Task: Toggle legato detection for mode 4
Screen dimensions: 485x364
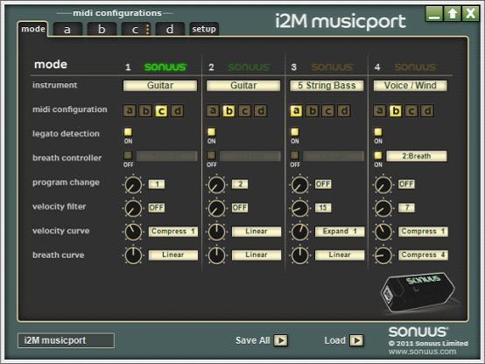Action: click(x=378, y=132)
